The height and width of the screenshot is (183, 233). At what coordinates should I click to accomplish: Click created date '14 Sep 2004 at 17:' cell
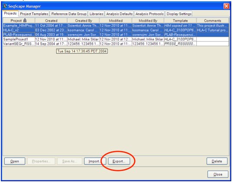click(x=51, y=44)
